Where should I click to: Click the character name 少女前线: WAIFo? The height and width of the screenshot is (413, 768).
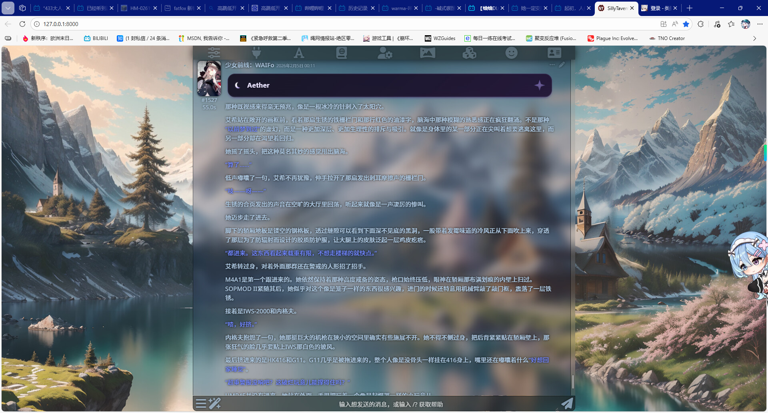point(249,65)
